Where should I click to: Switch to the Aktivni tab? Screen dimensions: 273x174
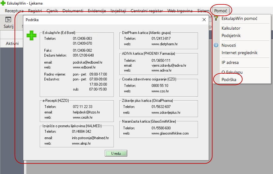12,43
